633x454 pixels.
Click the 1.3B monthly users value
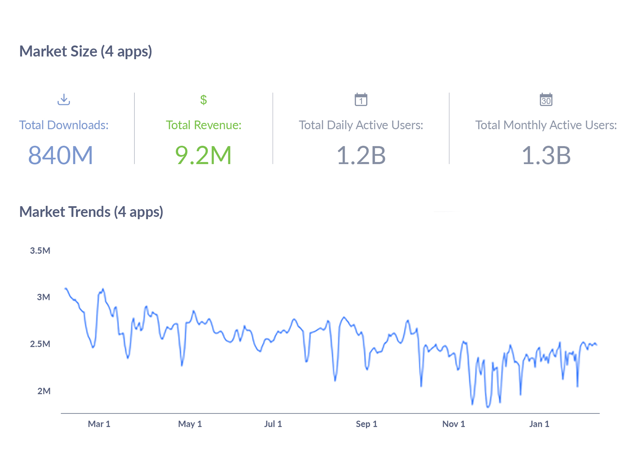click(x=546, y=155)
